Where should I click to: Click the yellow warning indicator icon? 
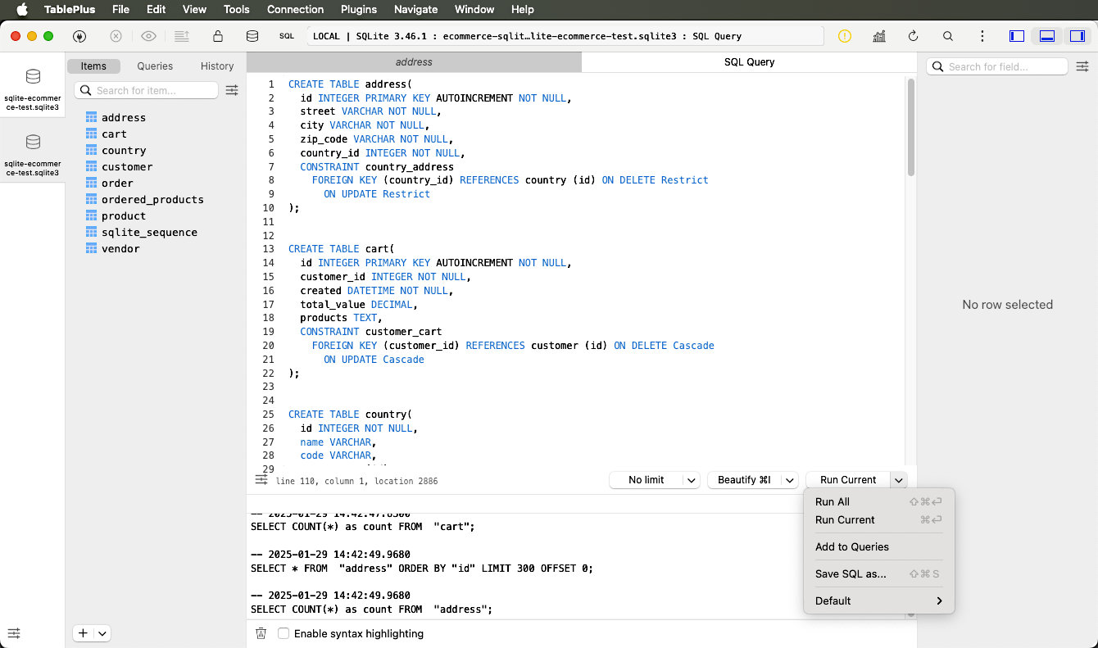tap(844, 36)
